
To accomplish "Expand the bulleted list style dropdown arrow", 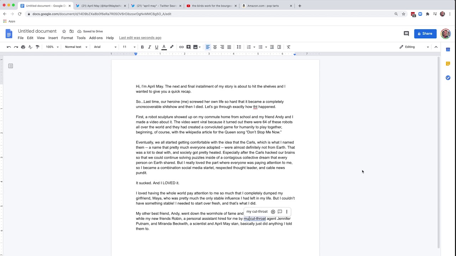I will [x=266, y=47].
